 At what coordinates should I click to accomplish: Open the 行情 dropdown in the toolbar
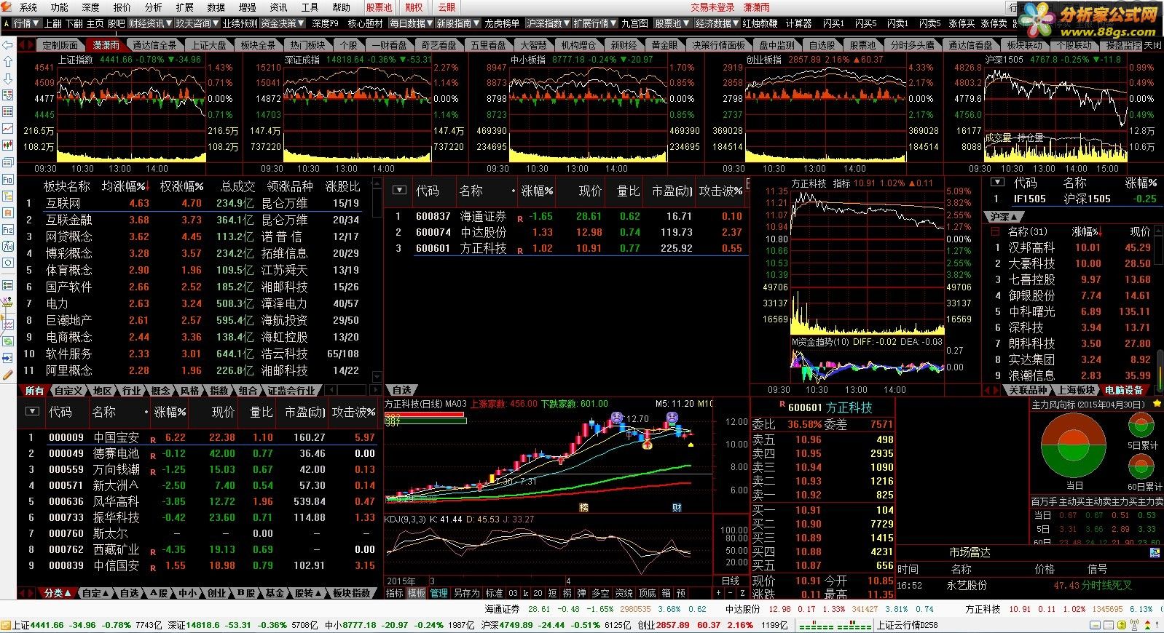pos(26,23)
